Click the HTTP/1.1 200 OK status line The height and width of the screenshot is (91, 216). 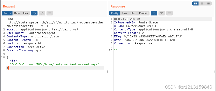click(x=127, y=19)
